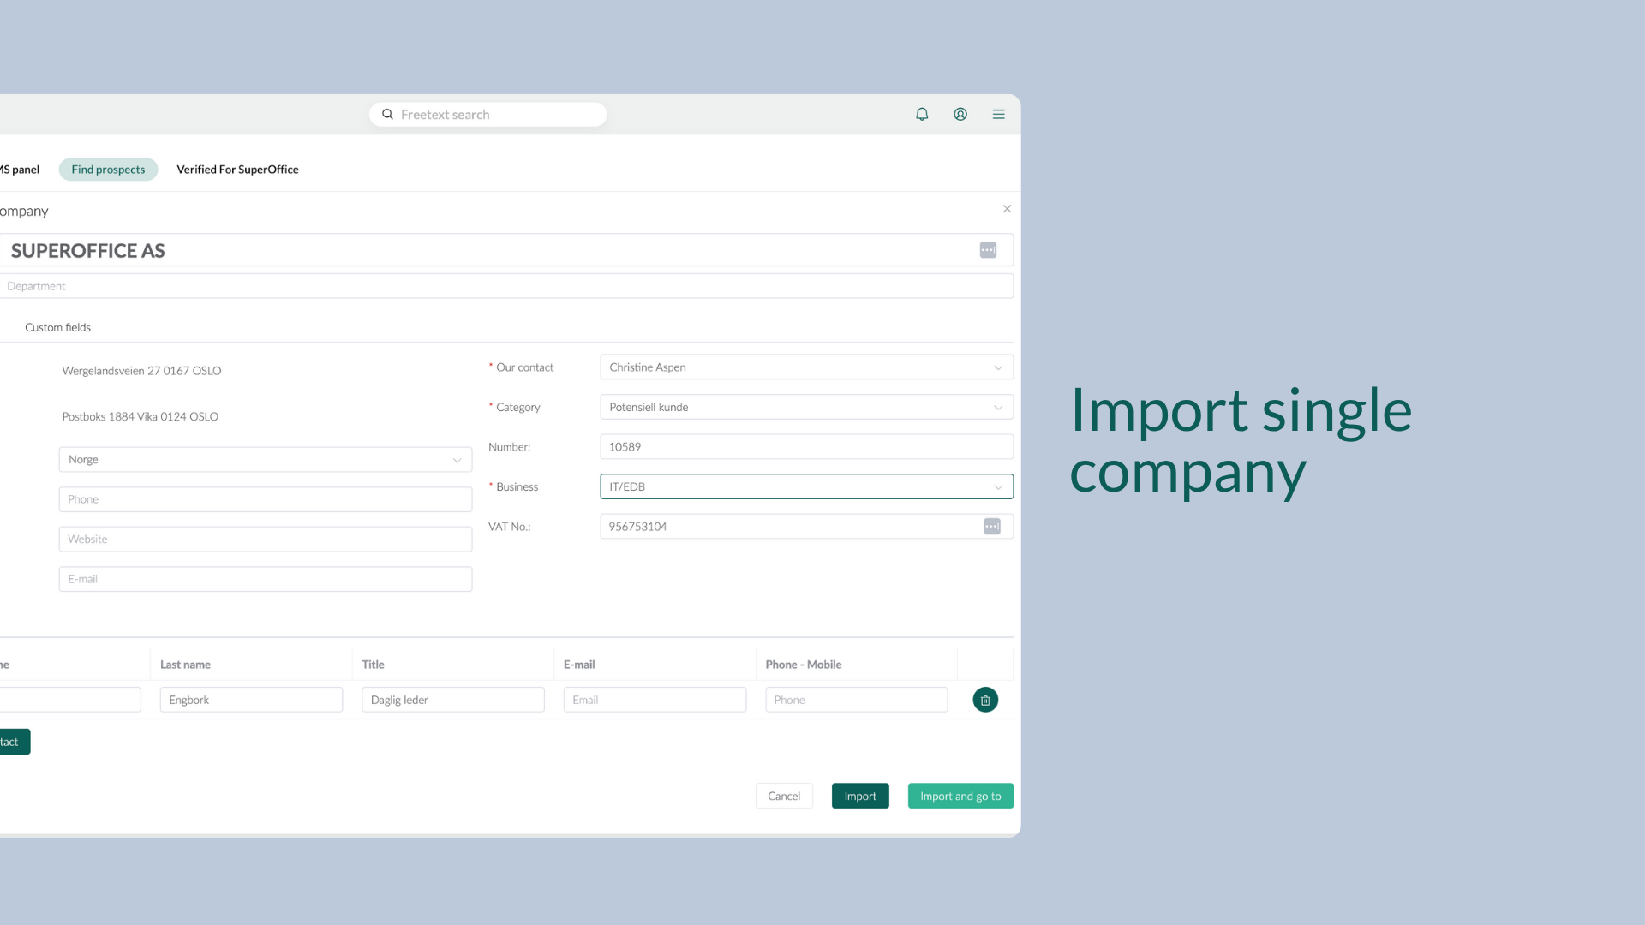Click the SUPEROFFICE AS company name

87,250
